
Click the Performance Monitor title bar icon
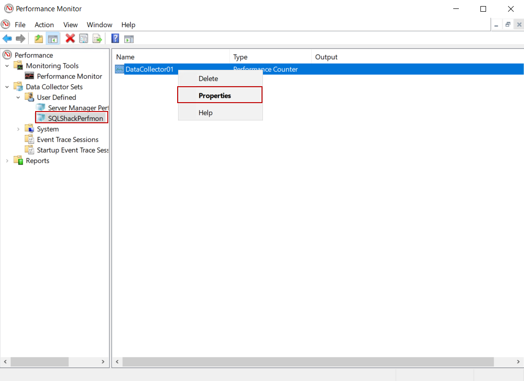point(9,8)
